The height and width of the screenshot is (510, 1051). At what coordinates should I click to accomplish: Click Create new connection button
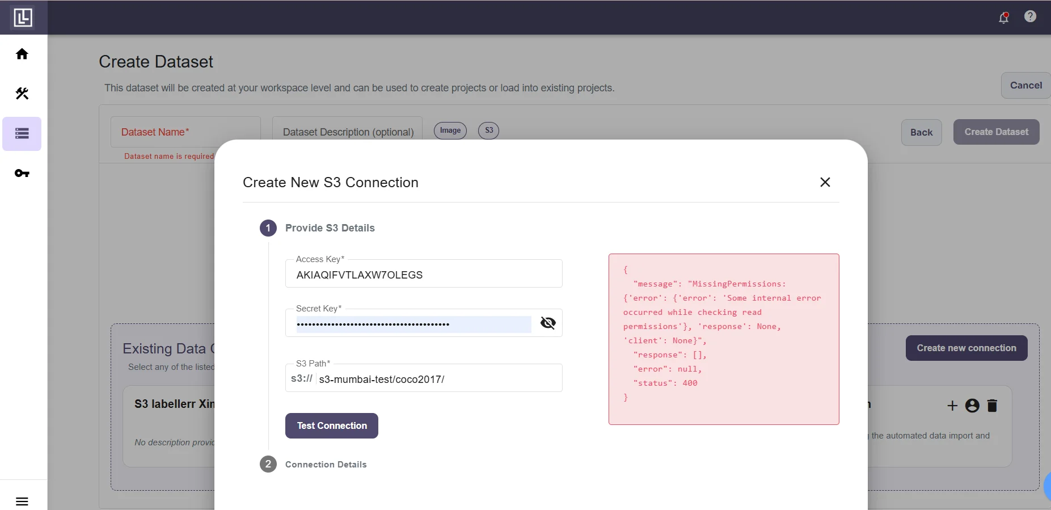click(x=966, y=348)
